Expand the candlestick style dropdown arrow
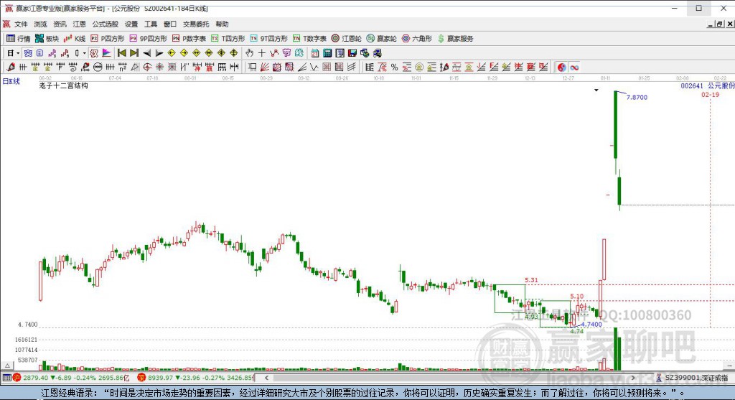Image resolution: width=735 pixels, height=400 pixels. click(x=85, y=53)
